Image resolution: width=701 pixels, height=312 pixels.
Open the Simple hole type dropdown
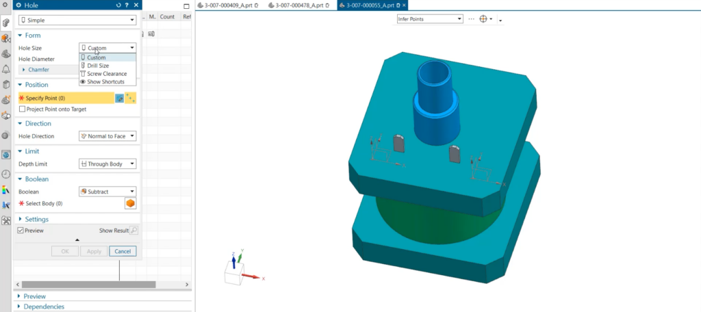77,20
